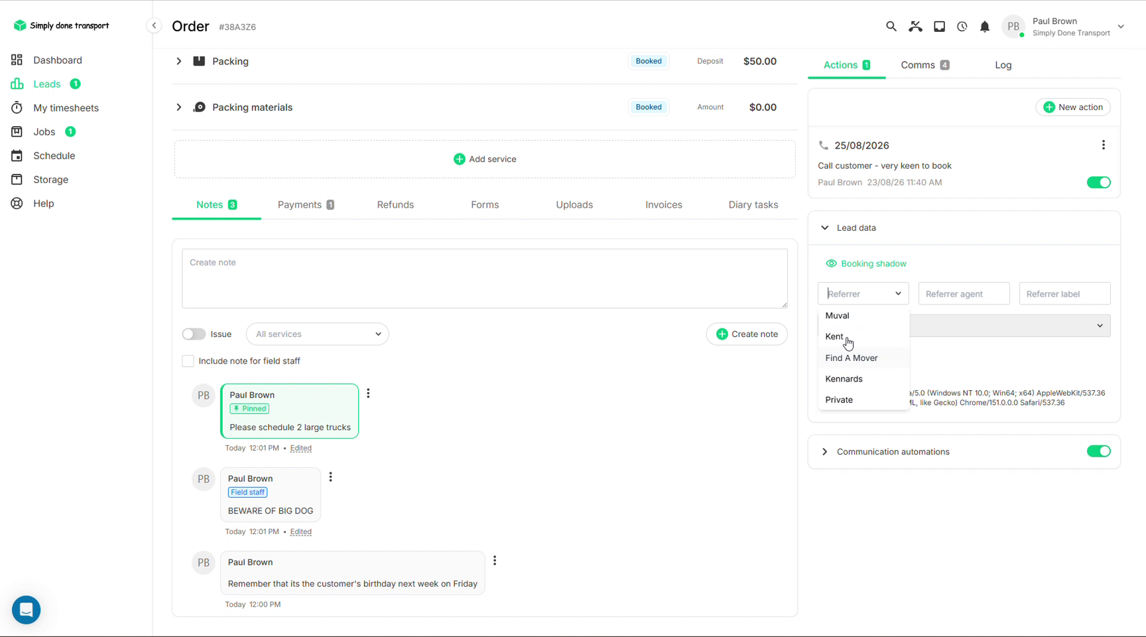
Task: Click the Create note button
Action: [x=747, y=334]
